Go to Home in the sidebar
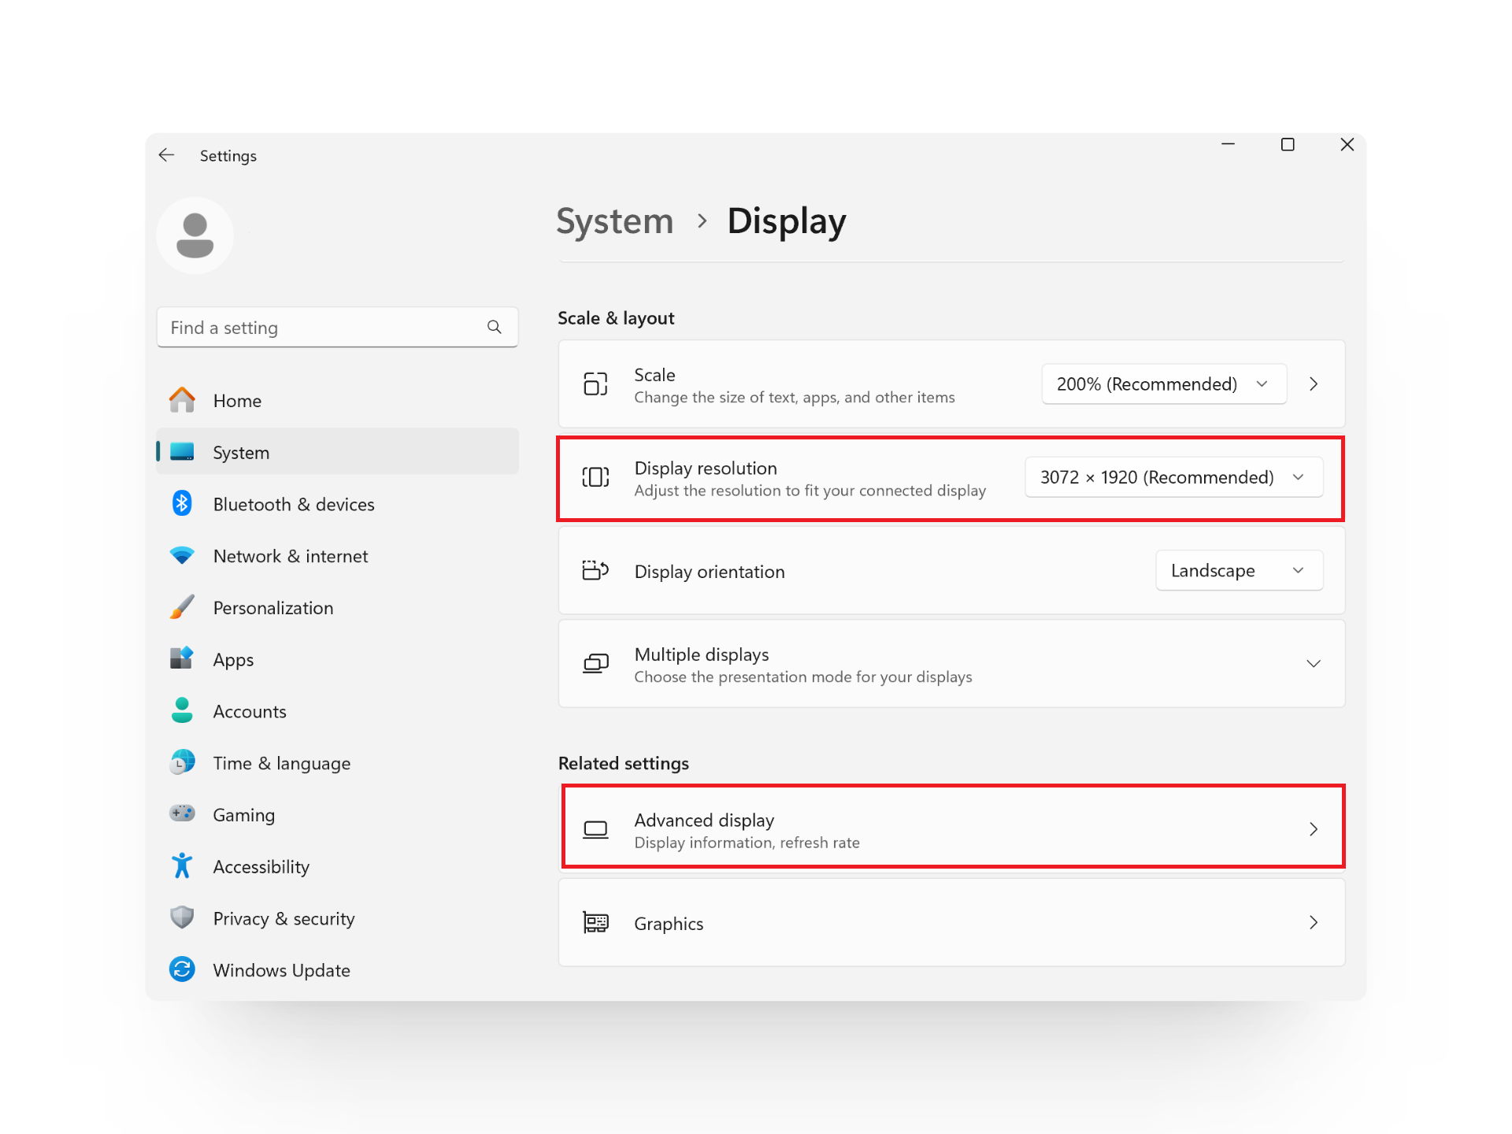Viewport: 1512px width, 1134px height. pos(183,400)
